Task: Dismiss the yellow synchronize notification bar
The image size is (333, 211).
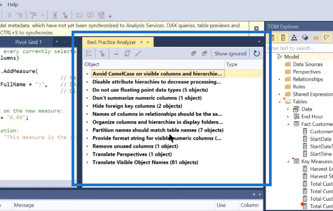Action: tap(256, 29)
